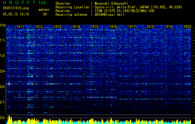Click the 1816 time marker
This screenshot has width=195, height=124.
pos(113,27)
